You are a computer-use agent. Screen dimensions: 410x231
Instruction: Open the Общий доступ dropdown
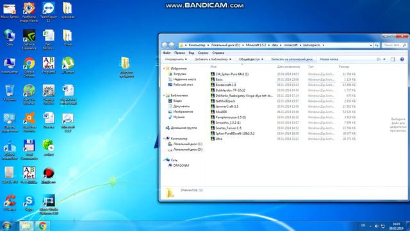click(x=250, y=60)
